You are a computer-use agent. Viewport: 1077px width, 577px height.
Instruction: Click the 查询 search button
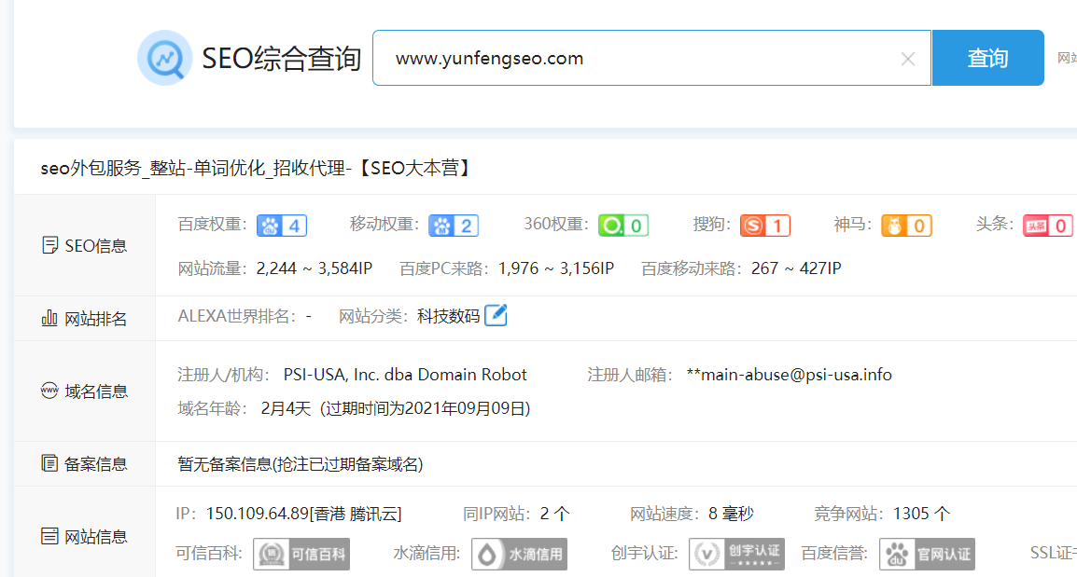tap(987, 58)
